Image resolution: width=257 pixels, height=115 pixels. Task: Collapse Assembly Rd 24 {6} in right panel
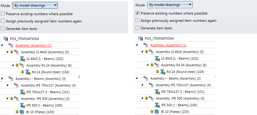148,65
